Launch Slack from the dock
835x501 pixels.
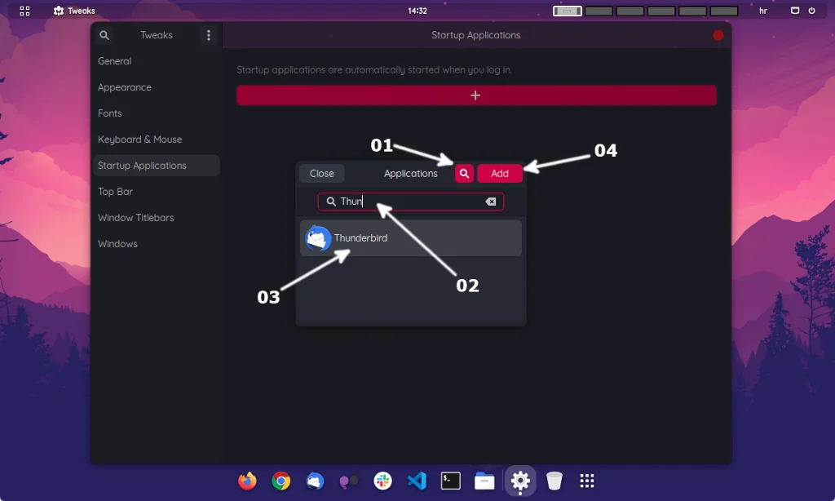(x=383, y=481)
